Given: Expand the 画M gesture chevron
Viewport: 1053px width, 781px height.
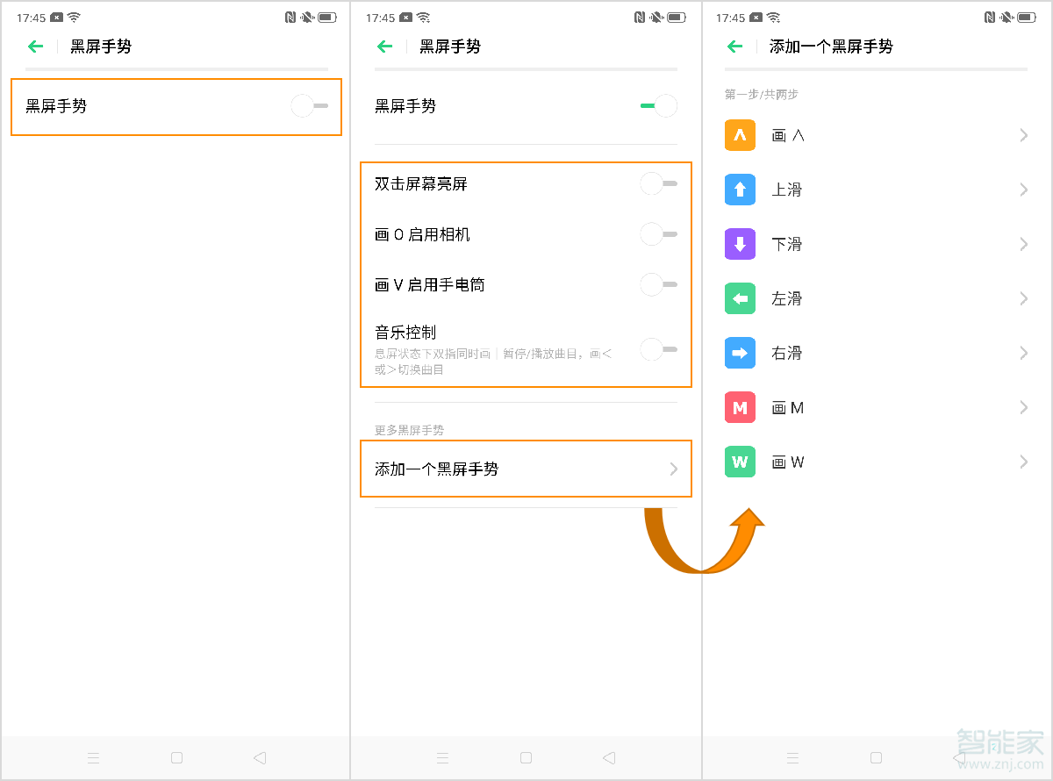Looking at the screenshot, I should click(x=1022, y=407).
